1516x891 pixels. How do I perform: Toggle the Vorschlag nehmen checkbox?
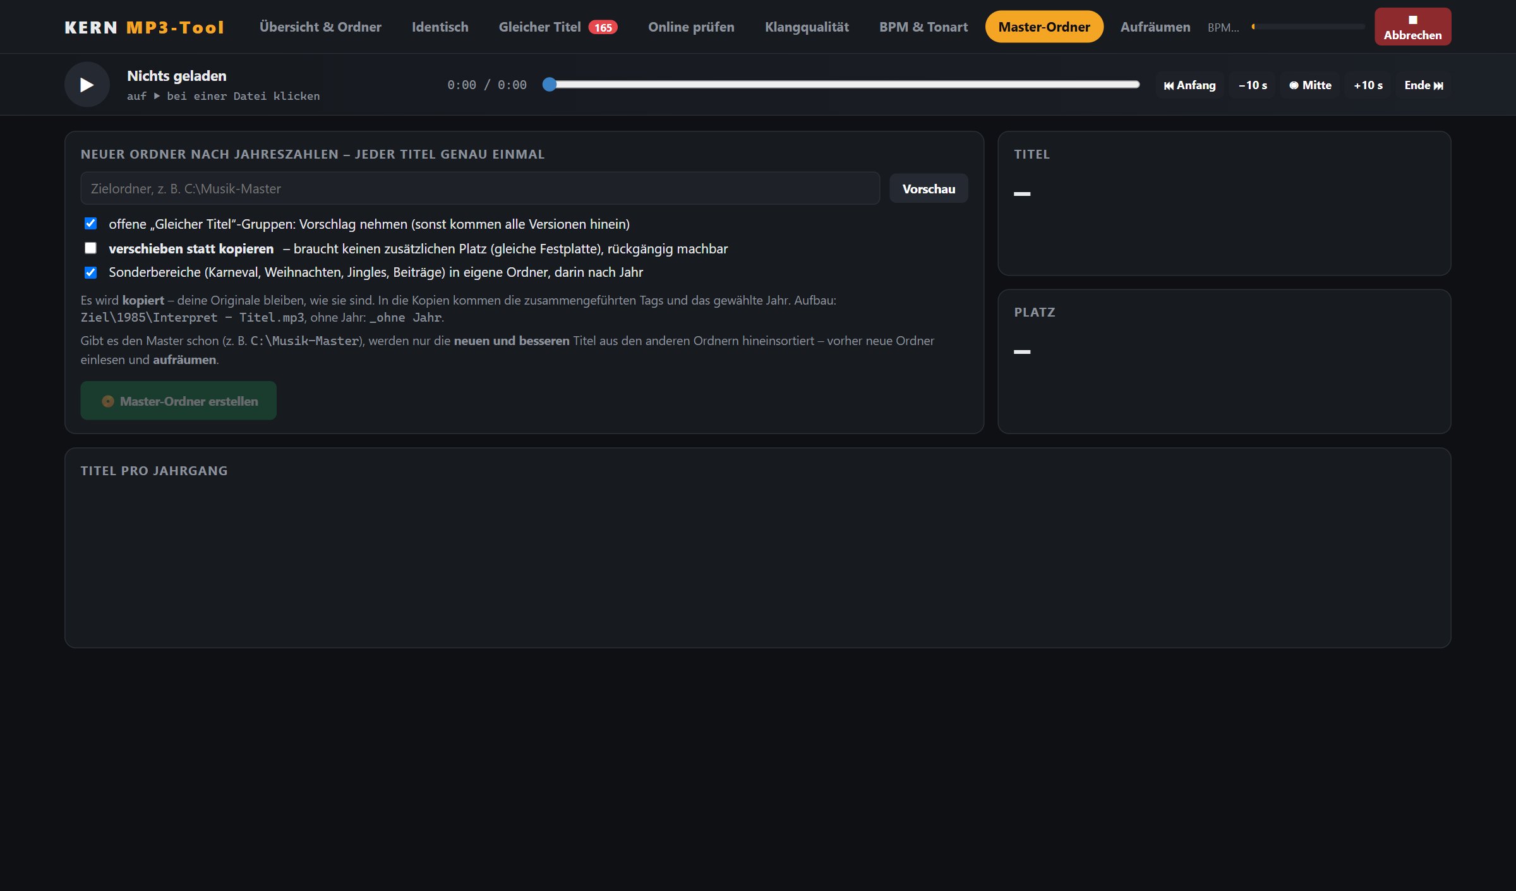tap(90, 224)
